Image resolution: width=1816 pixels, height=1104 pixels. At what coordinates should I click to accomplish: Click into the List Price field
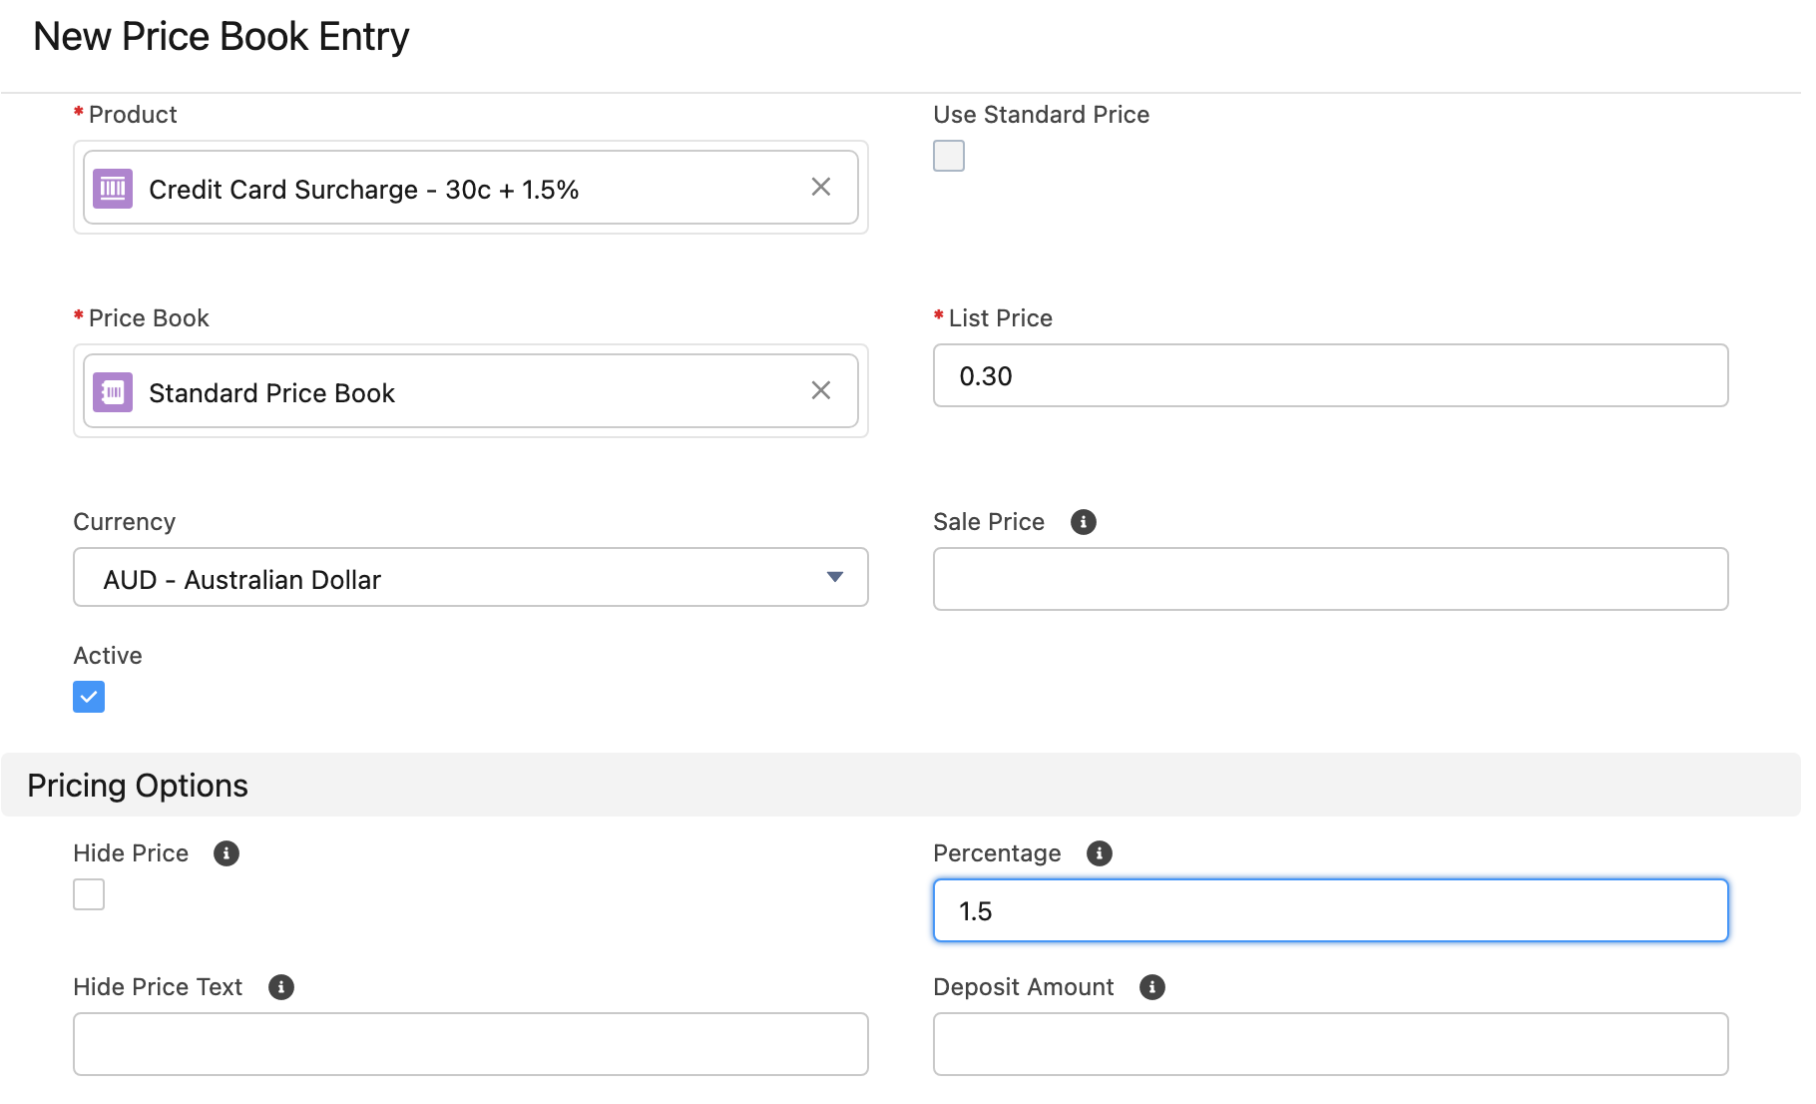tap(1330, 376)
